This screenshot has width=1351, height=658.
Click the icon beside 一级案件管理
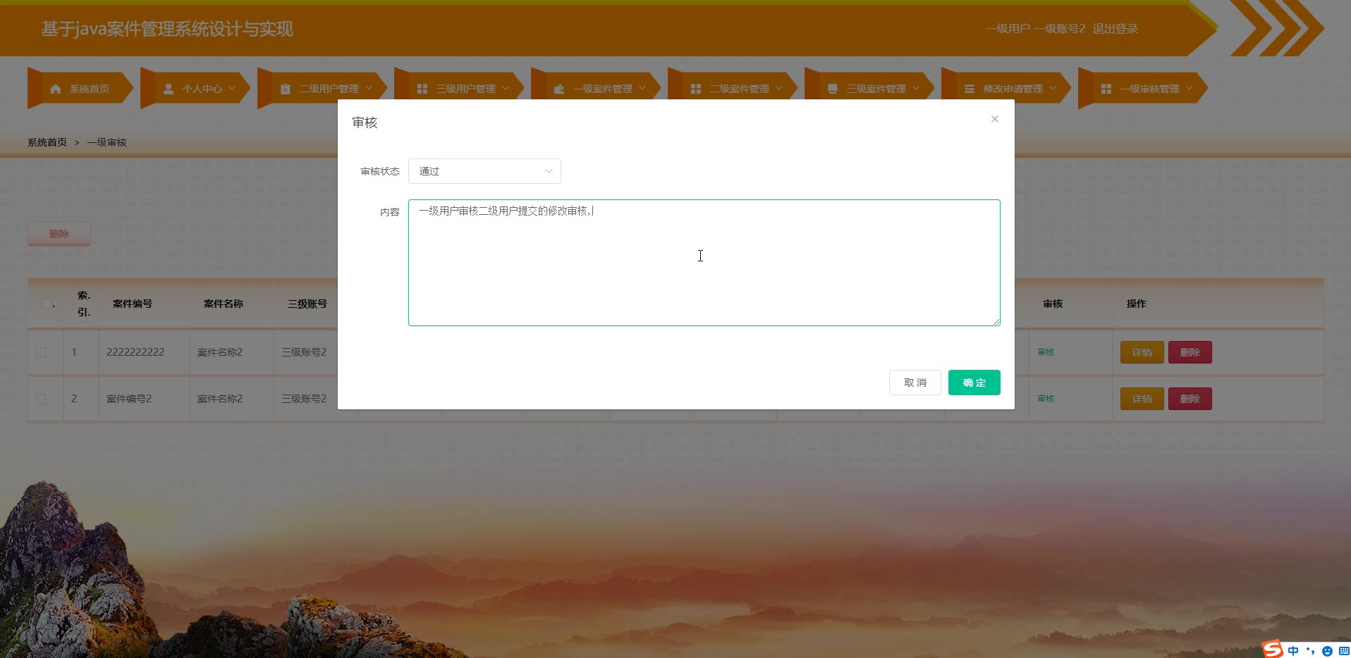click(x=559, y=89)
